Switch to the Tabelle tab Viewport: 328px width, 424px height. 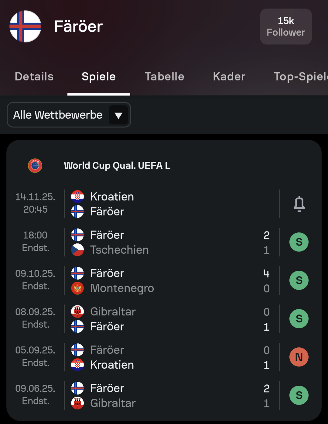[x=164, y=77]
